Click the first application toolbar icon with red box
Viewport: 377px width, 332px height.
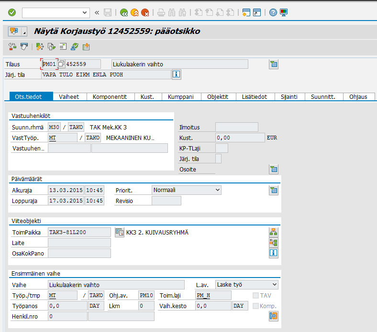coord(12,46)
